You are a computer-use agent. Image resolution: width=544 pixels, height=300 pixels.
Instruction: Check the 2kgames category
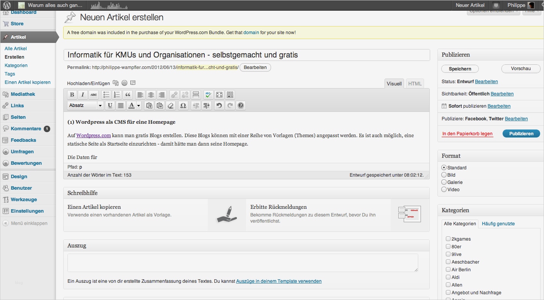click(448, 239)
